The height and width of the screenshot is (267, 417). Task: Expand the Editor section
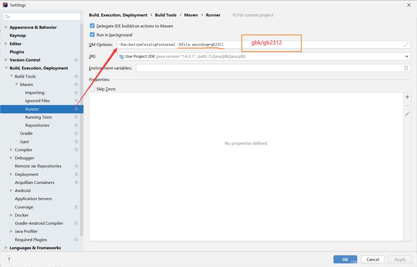pos(6,44)
